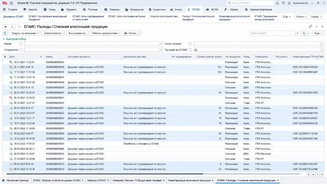327x184 pixels.
Task: Open notifications bell
Action: coord(277,3)
